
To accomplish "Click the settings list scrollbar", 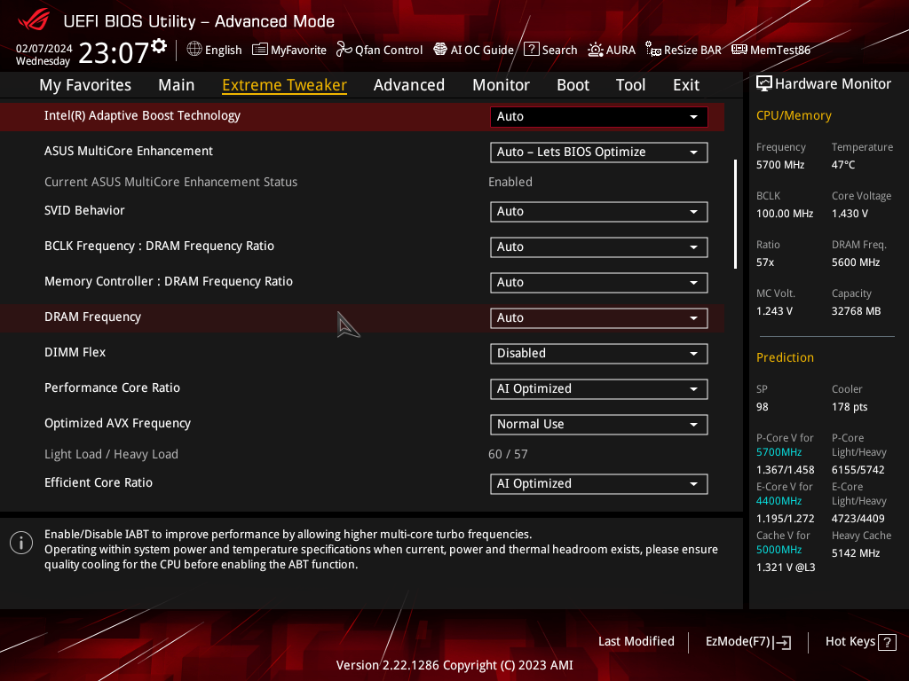I will coord(735,215).
